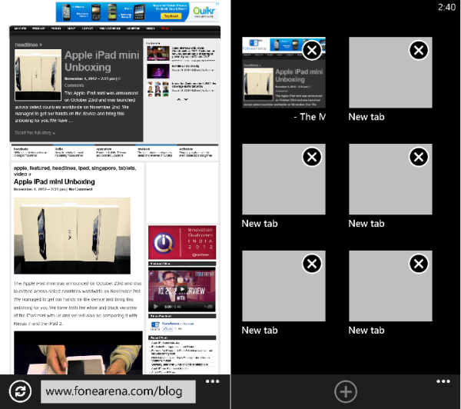
Task: Click the Qualcomm India 2012 ad banner
Action: click(x=182, y=242)
